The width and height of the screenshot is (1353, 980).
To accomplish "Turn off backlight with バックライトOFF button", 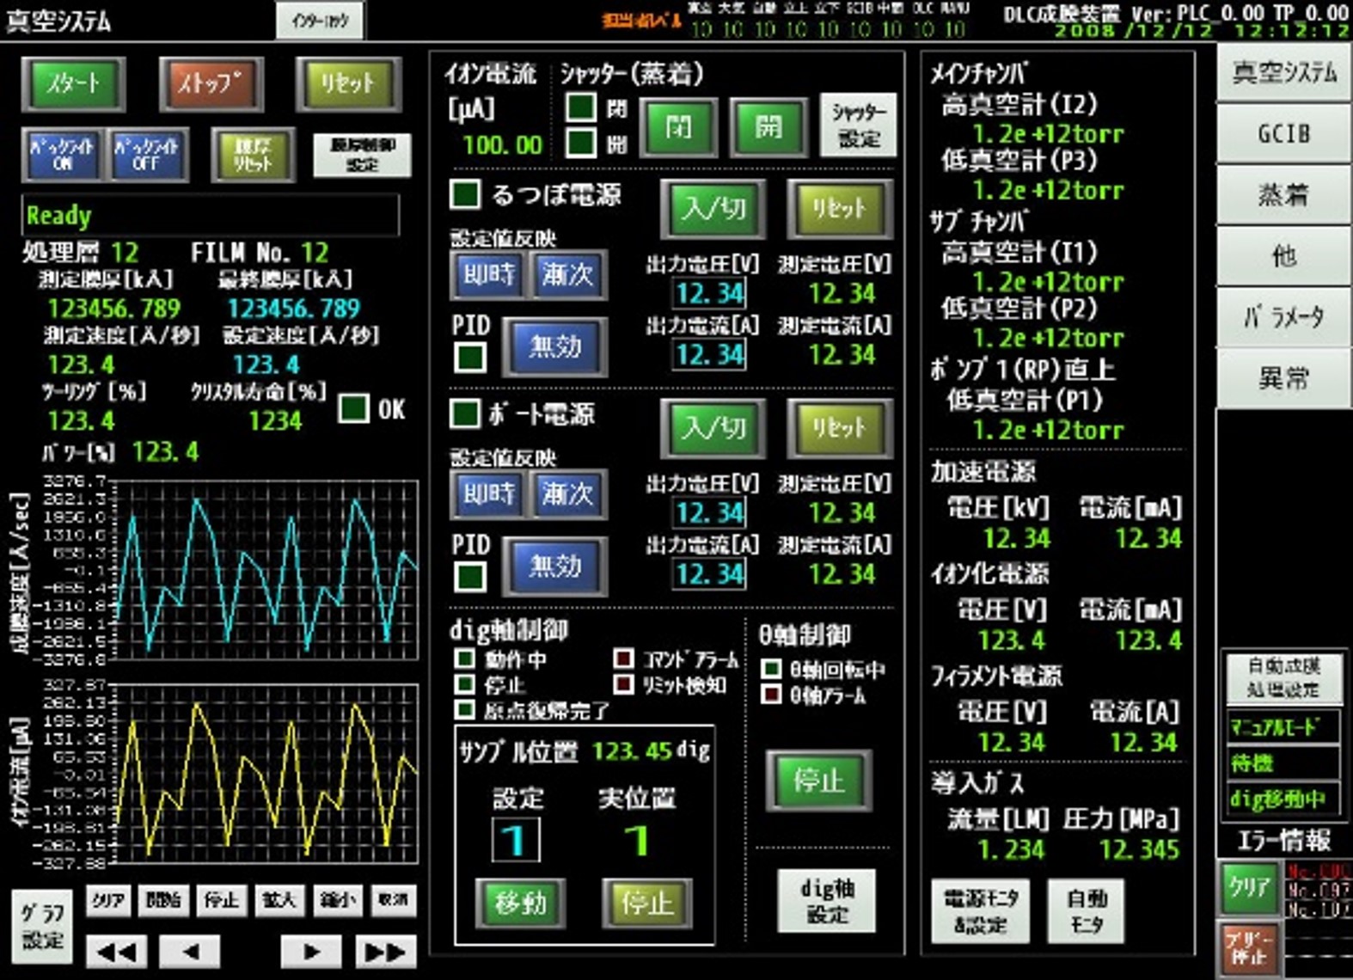I will tap(148, 155).
